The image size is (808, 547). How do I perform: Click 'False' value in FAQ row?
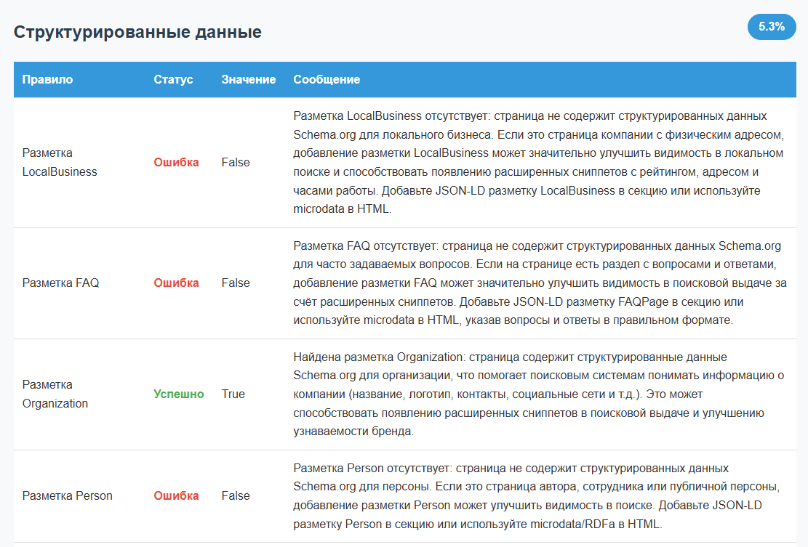[236, 283]
